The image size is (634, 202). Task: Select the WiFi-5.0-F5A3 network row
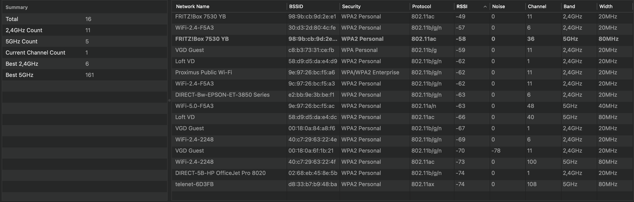403,106
